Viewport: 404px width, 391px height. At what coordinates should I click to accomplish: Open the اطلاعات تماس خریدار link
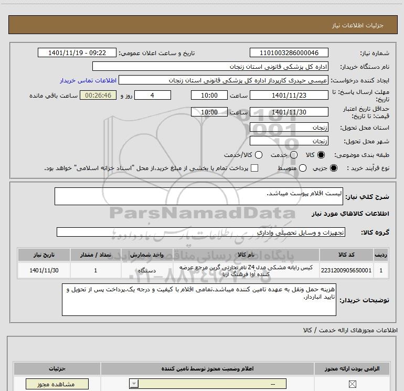pyautogui.click(x=88, y=80)
